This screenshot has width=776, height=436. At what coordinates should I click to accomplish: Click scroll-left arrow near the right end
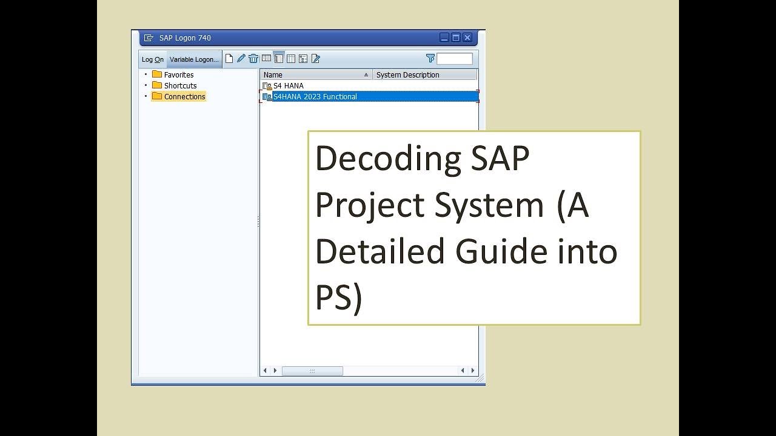pos(463,371)
